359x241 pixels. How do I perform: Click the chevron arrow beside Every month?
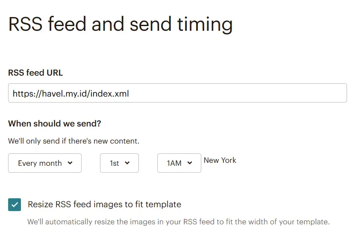[70, 163]
